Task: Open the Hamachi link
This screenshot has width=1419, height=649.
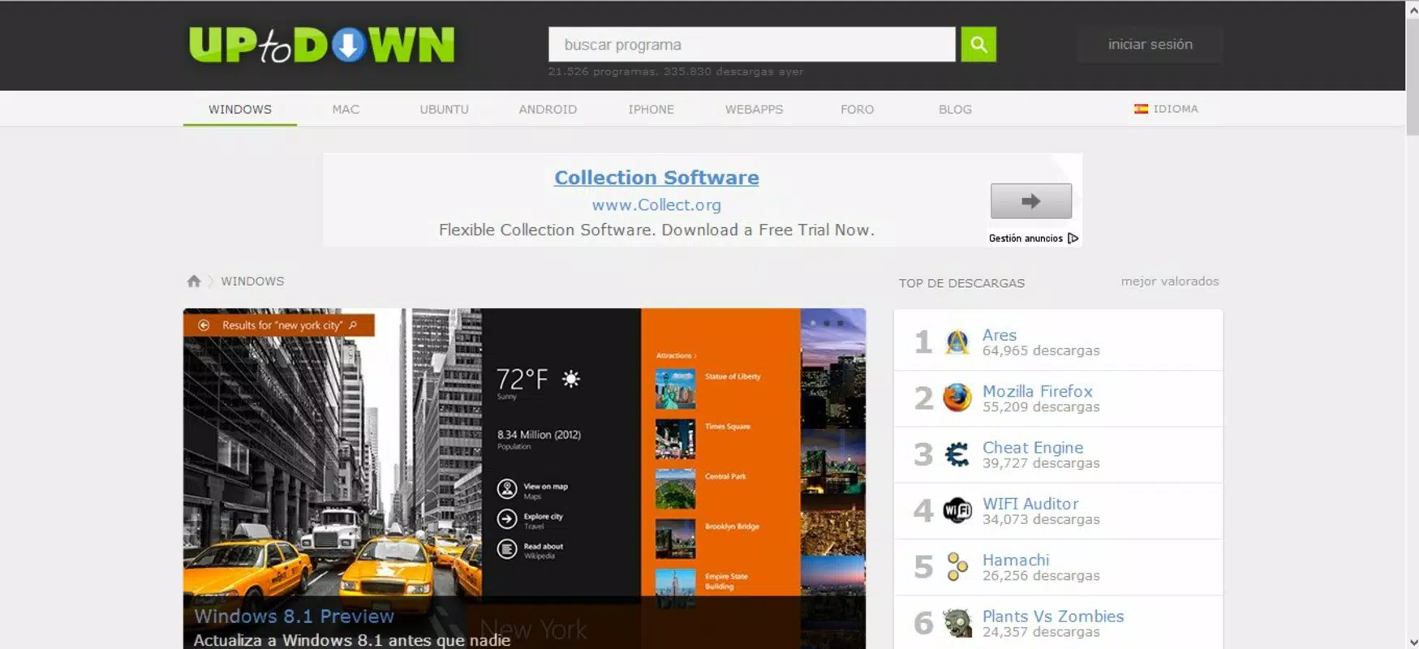Action: tap(1016, 560)
